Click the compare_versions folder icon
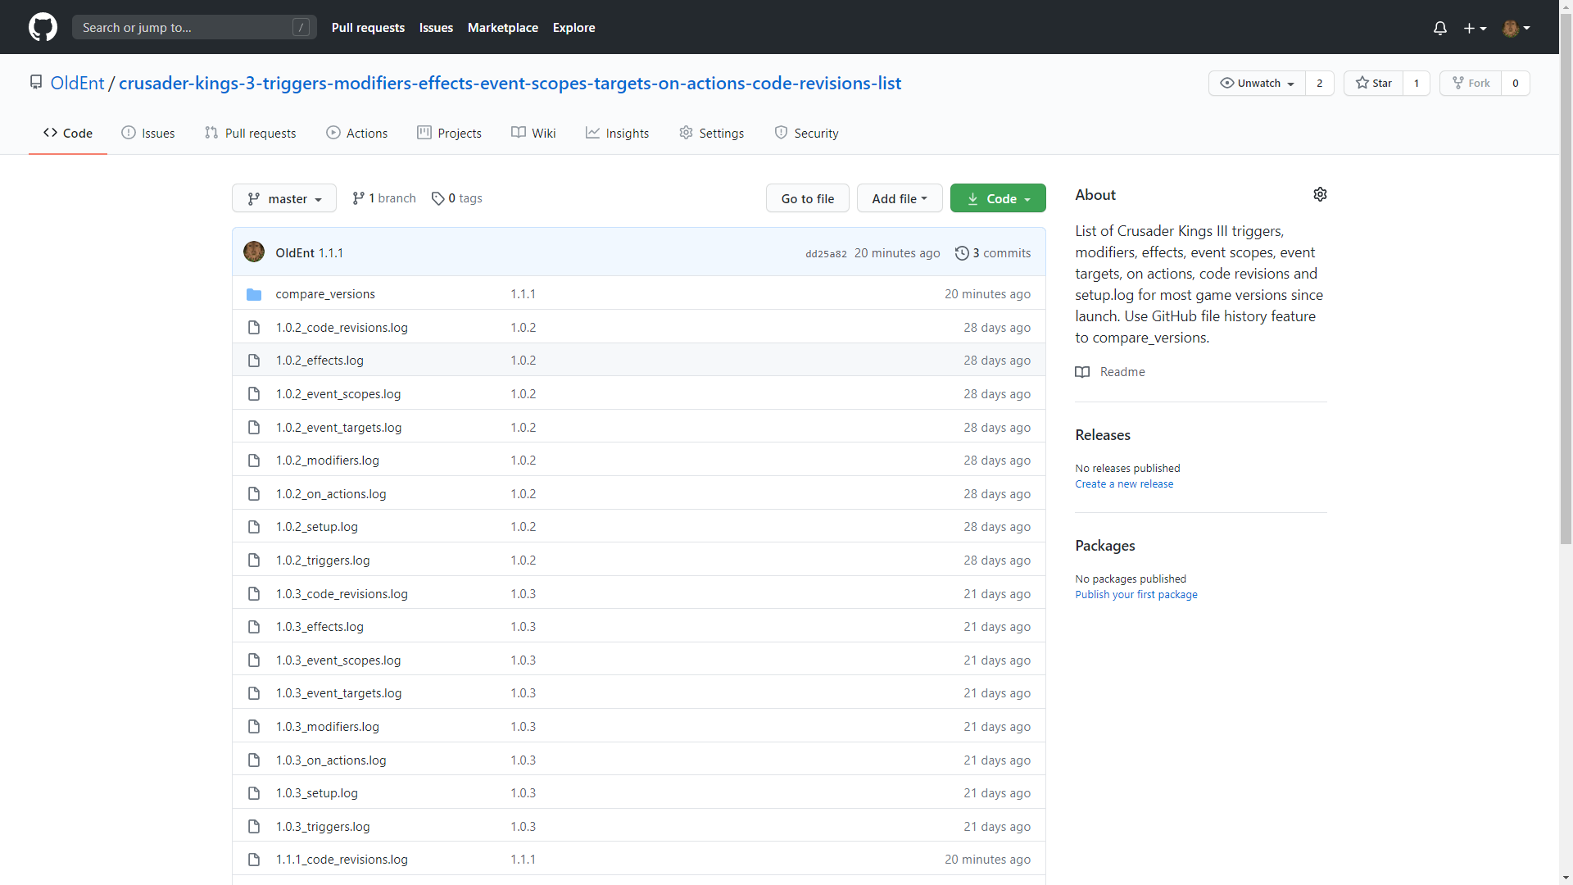The height and width of the screenshot is (885, 1573). click(x=254, y=294)
